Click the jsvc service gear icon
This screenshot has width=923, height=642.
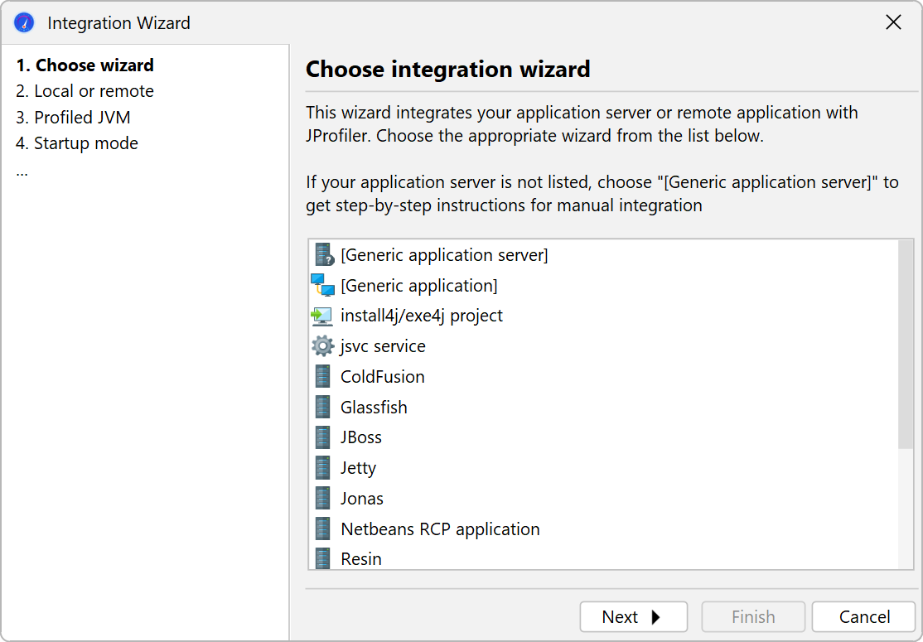click(x=322, y=346)
